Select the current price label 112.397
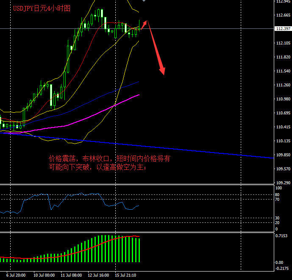The image size is (292, 280). 283,28
